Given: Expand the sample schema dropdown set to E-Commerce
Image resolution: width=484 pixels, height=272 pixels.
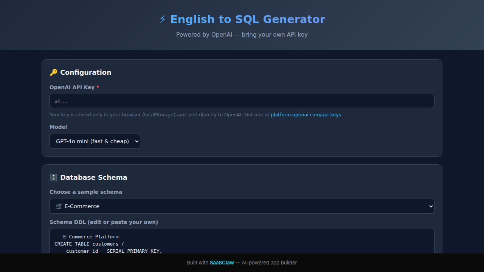Looking at the screenshot, I should point(242,206).
